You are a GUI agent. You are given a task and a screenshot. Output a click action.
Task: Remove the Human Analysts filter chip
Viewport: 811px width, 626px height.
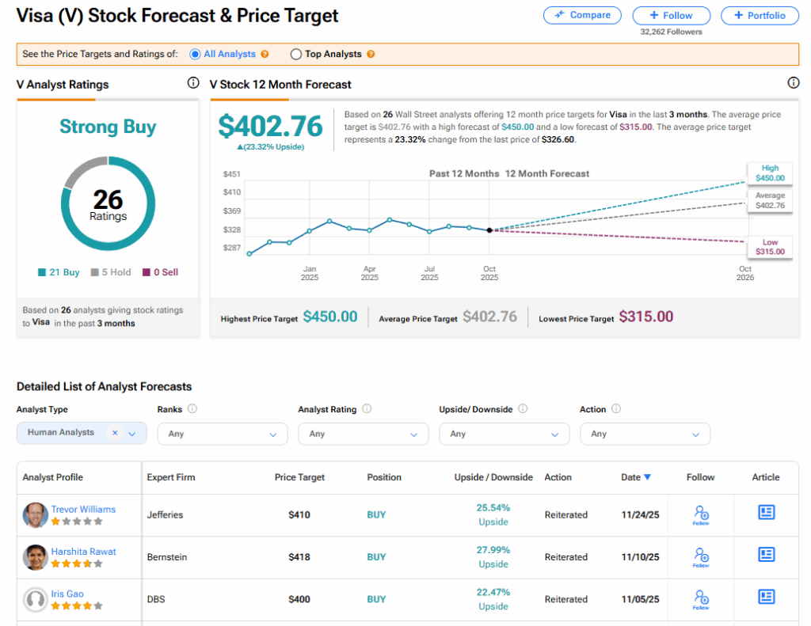coord(115,433)
